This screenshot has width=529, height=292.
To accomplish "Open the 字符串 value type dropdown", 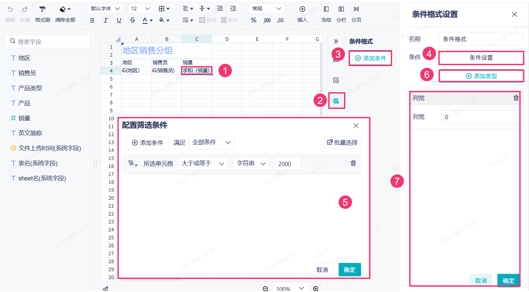I will [251, 163].
